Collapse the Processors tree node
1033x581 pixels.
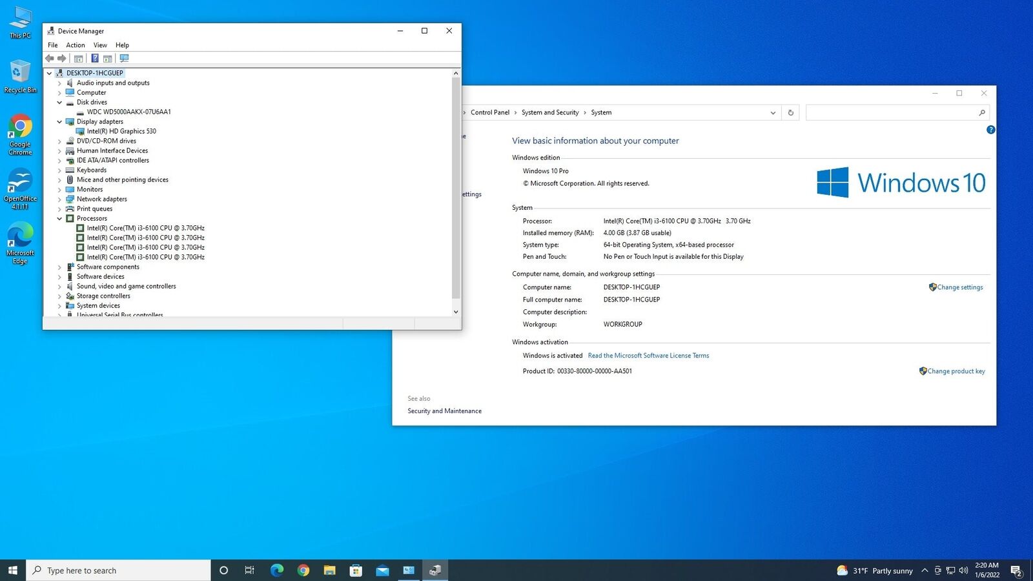pyautogui.click(x=59, y=219)
